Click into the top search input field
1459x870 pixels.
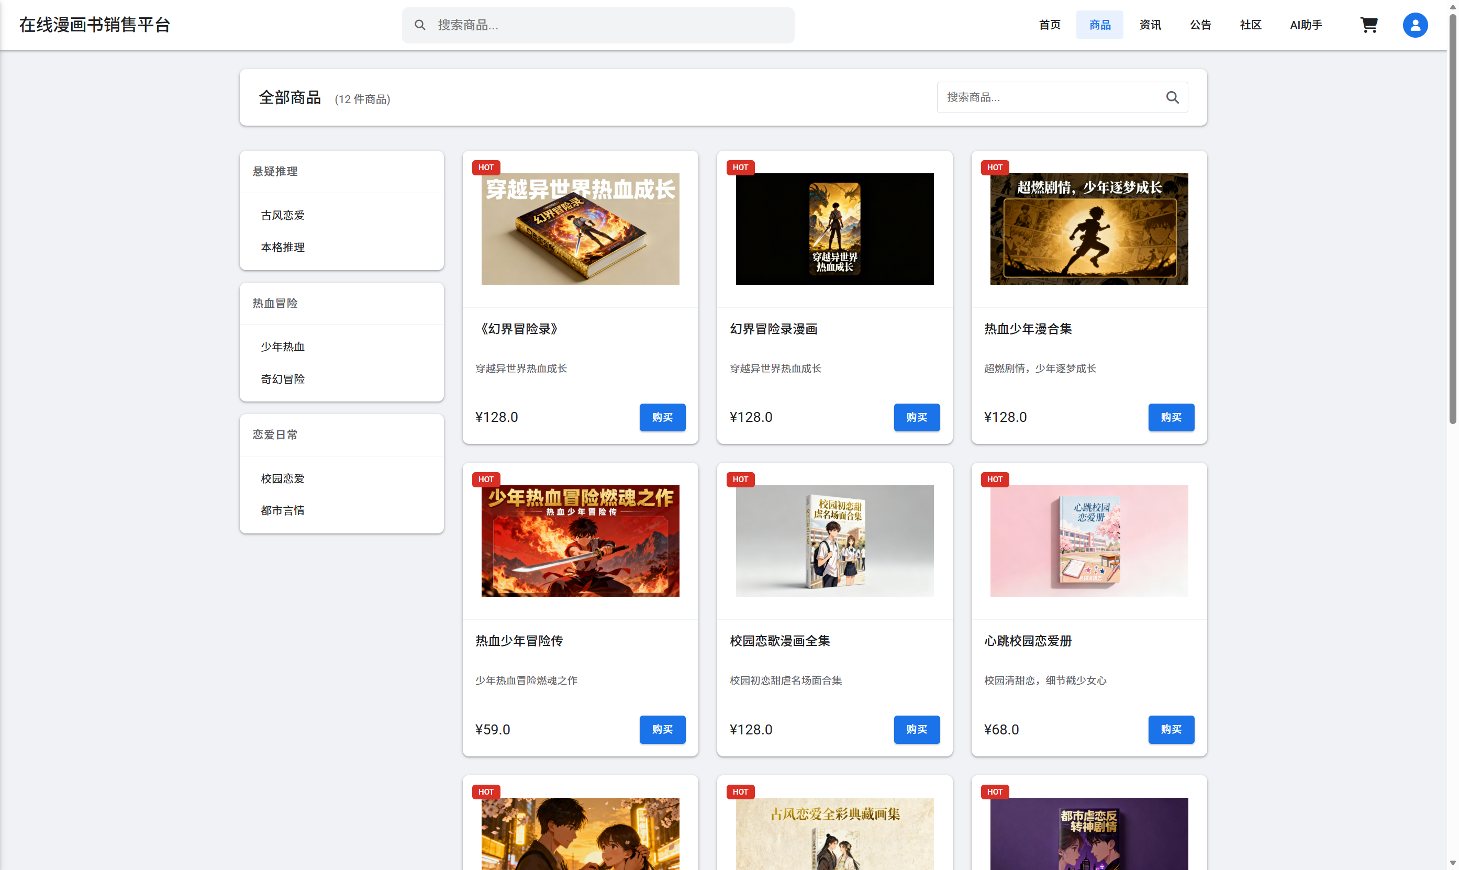598,25
